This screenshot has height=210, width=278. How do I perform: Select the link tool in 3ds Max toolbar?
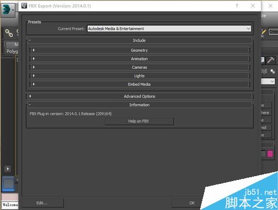coord(9,33)
